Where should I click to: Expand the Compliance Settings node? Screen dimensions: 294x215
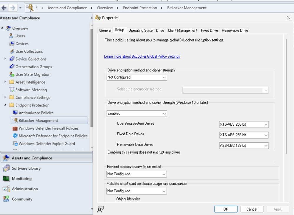click(x=5, y=97)
